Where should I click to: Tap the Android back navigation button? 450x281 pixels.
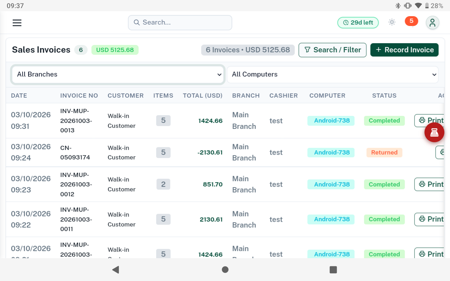coord(116,270)
